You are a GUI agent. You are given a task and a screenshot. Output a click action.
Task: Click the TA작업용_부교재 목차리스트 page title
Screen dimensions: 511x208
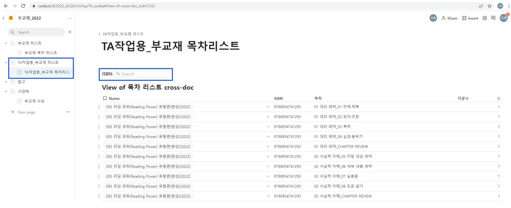click(x=171, y=46)
